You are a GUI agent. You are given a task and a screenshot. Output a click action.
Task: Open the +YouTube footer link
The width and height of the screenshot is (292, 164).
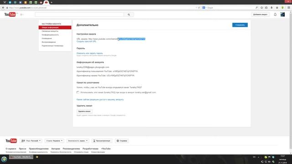point(106,149)
